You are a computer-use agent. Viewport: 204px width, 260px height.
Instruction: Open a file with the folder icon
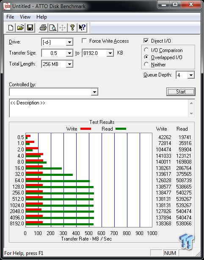(20, 27)
